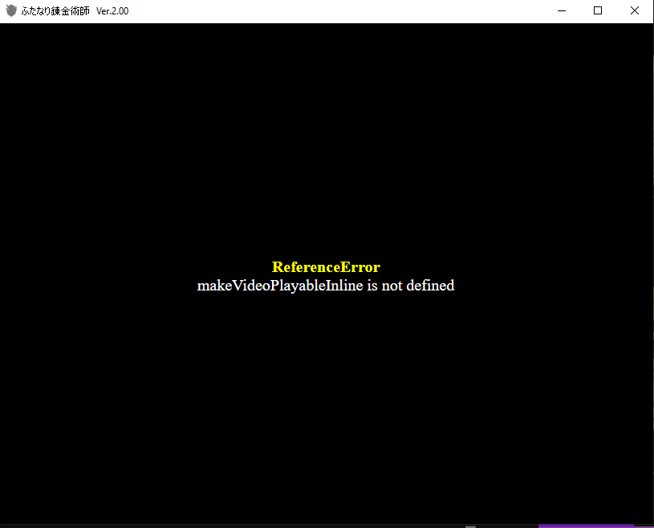
Task: Maximize the game window
Action: tap(598, 11)
